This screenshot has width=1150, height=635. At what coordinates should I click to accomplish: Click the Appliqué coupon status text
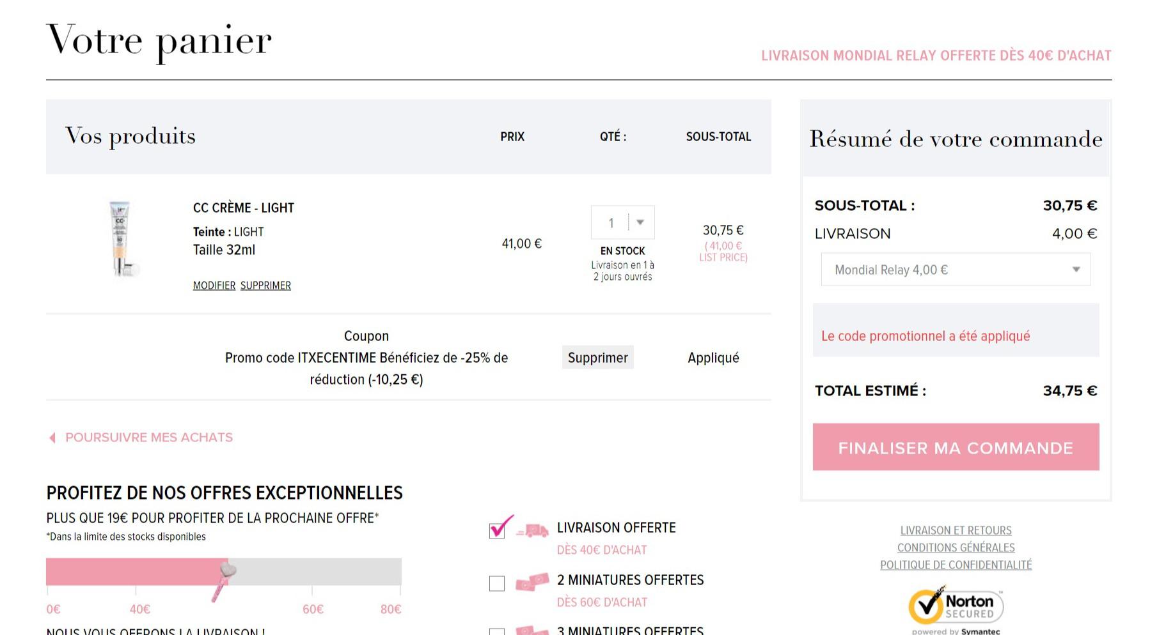[713, 358]
